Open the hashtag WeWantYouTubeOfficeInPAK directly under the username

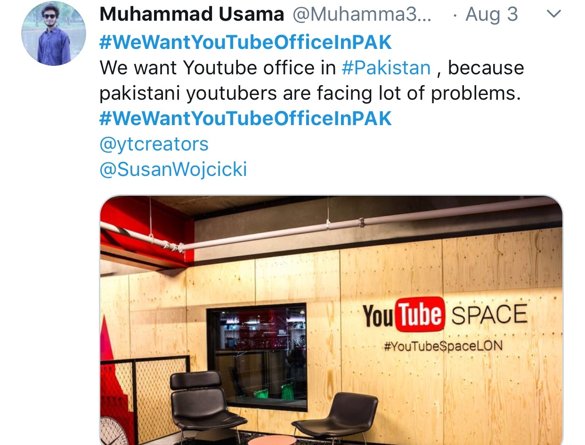click(245, 42)
